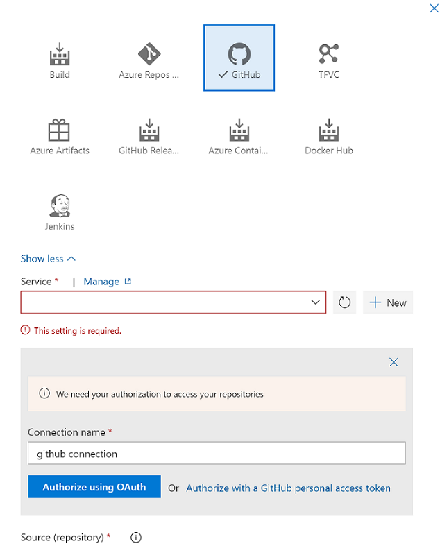The height and width of the screenshot is (555, 440).
Task: Pick the TFVC source type icon
Action: click(x=329, y=60)
